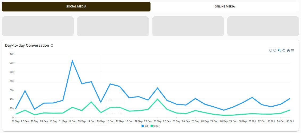The width and height of the screenshot is (301, 133).
Task: Click the rightmost gray placeholder card
Action: click(x=263, y=26)
